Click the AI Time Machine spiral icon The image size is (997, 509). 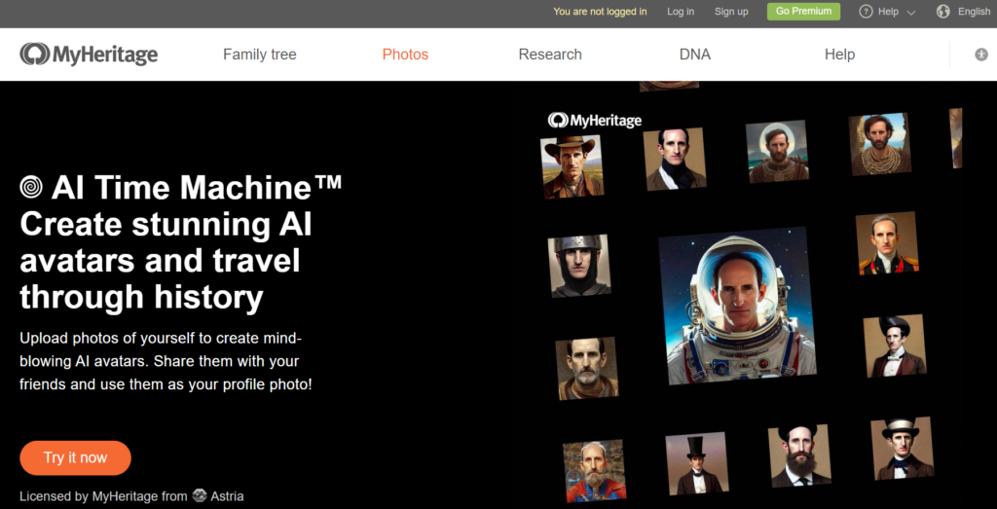tap(32, 186)
